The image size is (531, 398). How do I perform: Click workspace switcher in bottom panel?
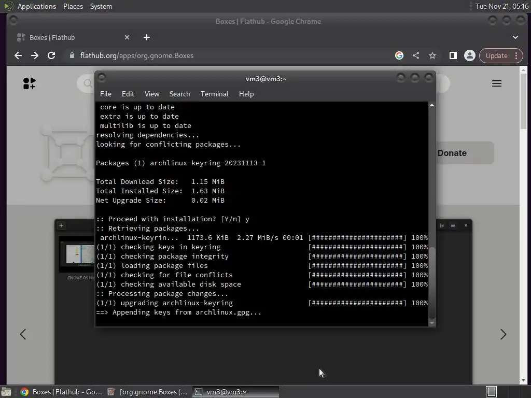coord(491,392)
